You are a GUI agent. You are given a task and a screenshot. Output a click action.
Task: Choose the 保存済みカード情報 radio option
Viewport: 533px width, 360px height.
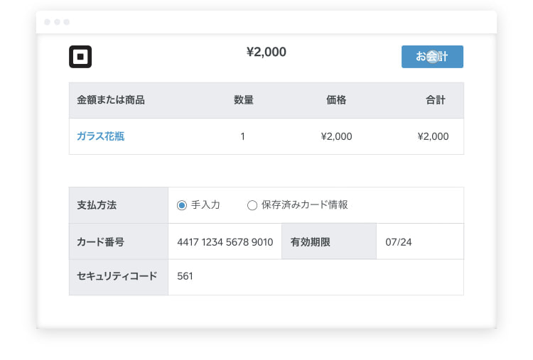(x=252, y=205)
